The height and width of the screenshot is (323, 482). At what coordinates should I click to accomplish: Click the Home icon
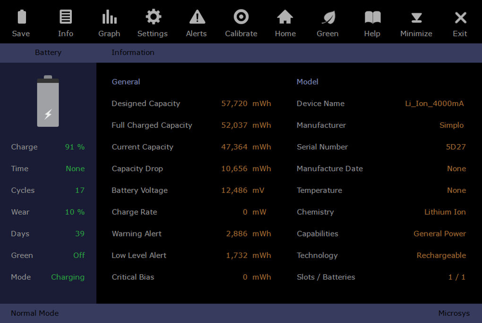[285, 21]
